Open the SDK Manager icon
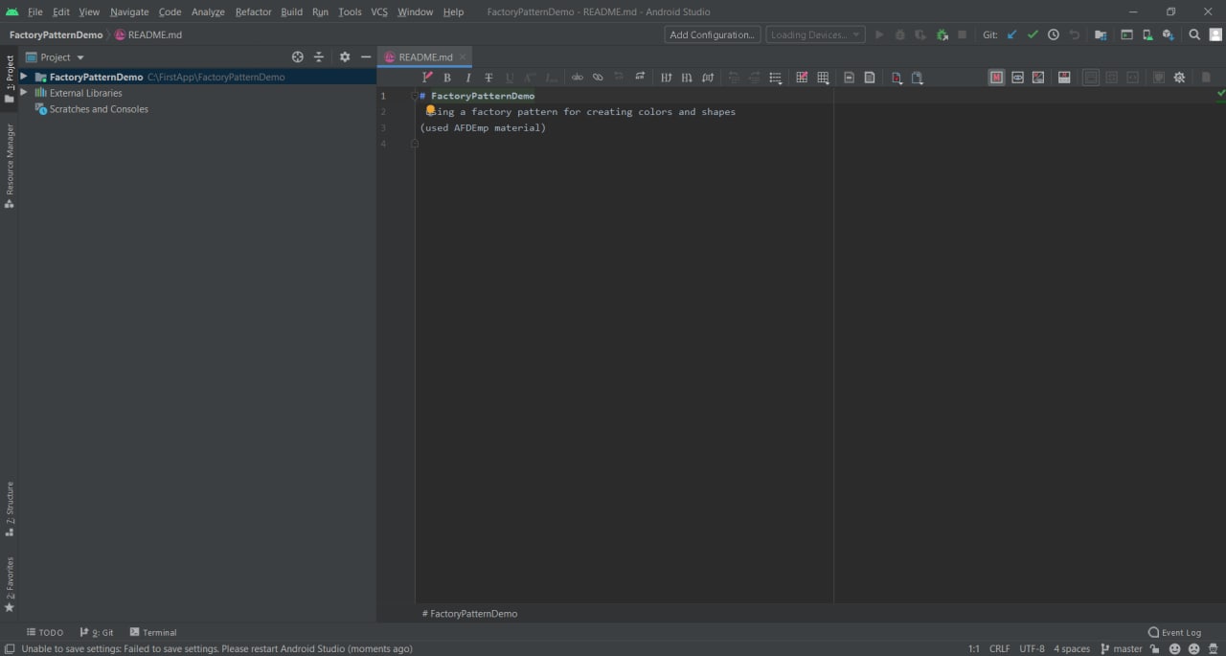Image resolution: width=1226 pixels, height=656 pixels. pos(1168,34)
